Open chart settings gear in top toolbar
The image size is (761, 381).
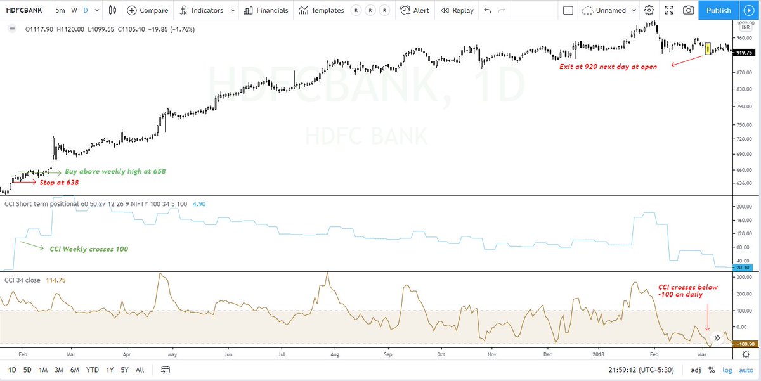649,10
